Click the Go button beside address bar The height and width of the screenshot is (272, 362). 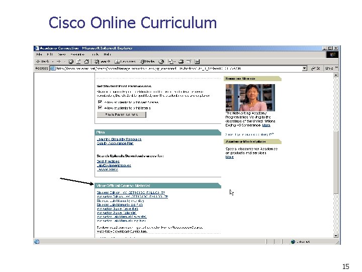pyautogui.click(x=316, y=68)
